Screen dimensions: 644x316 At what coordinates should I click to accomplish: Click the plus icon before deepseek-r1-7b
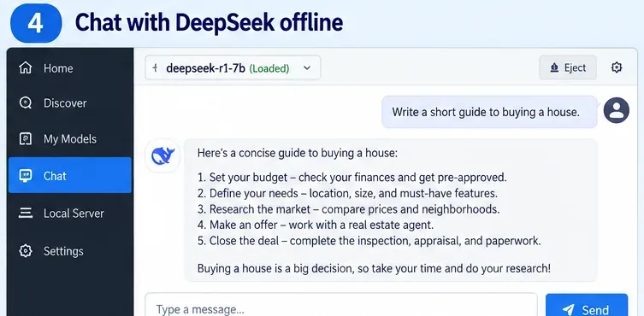[x=155, y=68]
